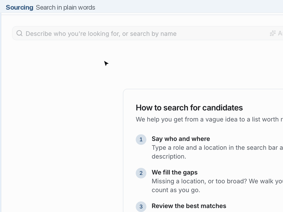Click 'How to search for candidates' heading

(x=189, y=108)
